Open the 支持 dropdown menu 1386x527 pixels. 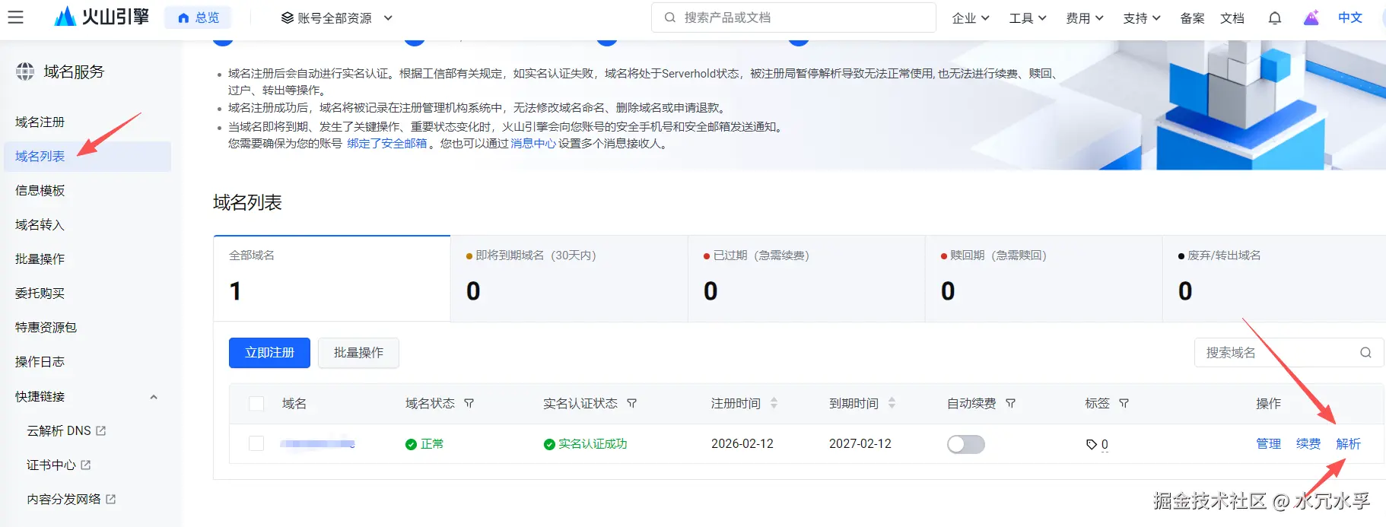(1142, 18)
